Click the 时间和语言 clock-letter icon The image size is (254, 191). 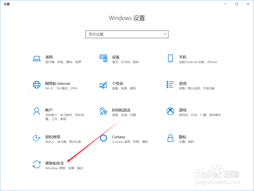point(103,111)
